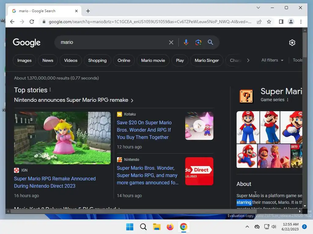Select the Play filter chip

pos(180,60)
